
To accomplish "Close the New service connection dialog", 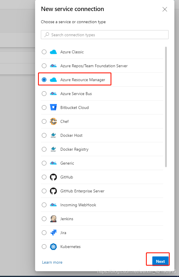I will pyautogui.click(x=165, y=9).
